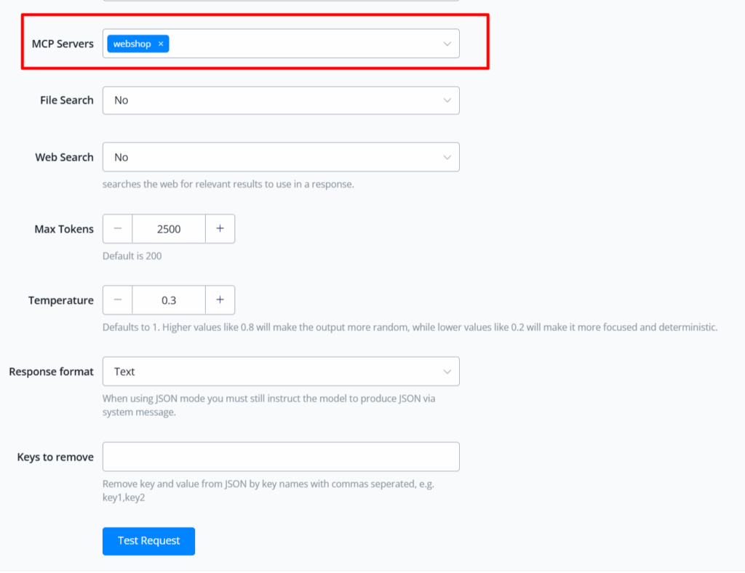745x573 pixels.
Task: Click the webshop tag in MCP Servers
Action: 132,44
